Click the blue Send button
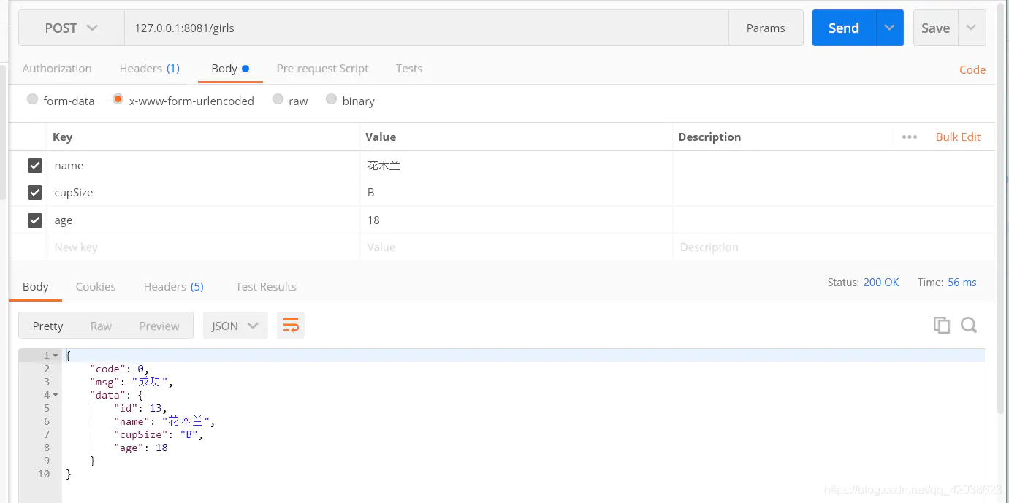Screen dimensions: 1009x503 coord(843,28)
